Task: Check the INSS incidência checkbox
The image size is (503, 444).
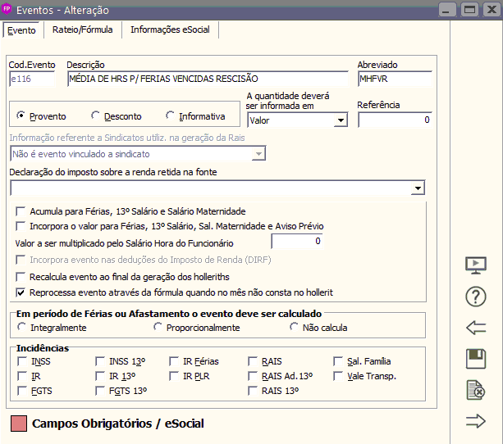Action: pos(22,360)
